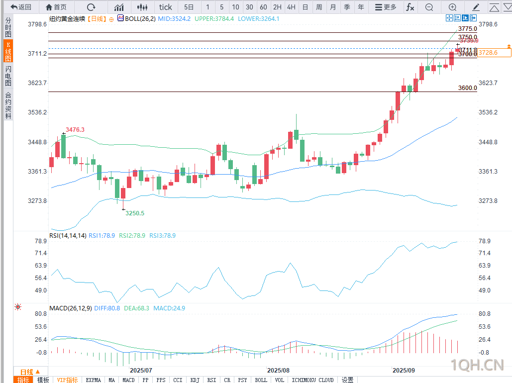
Task: Toggle the tick chart view
Action: point(165,7)
